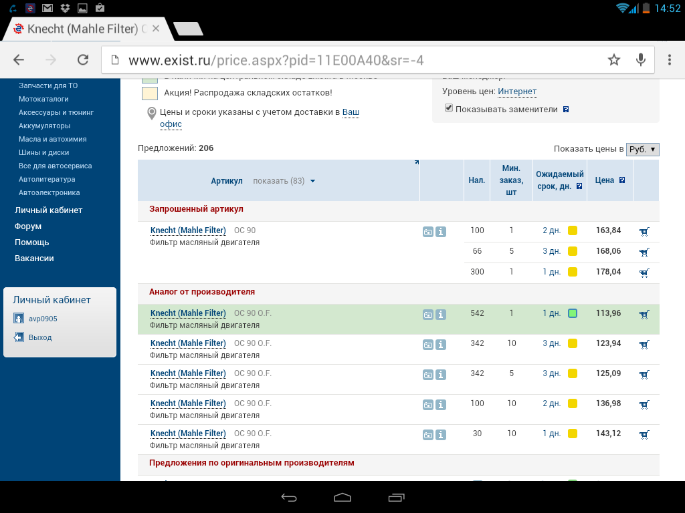Open info icon for requested OC 90 article
685x513 pixels.
[441, 232]
